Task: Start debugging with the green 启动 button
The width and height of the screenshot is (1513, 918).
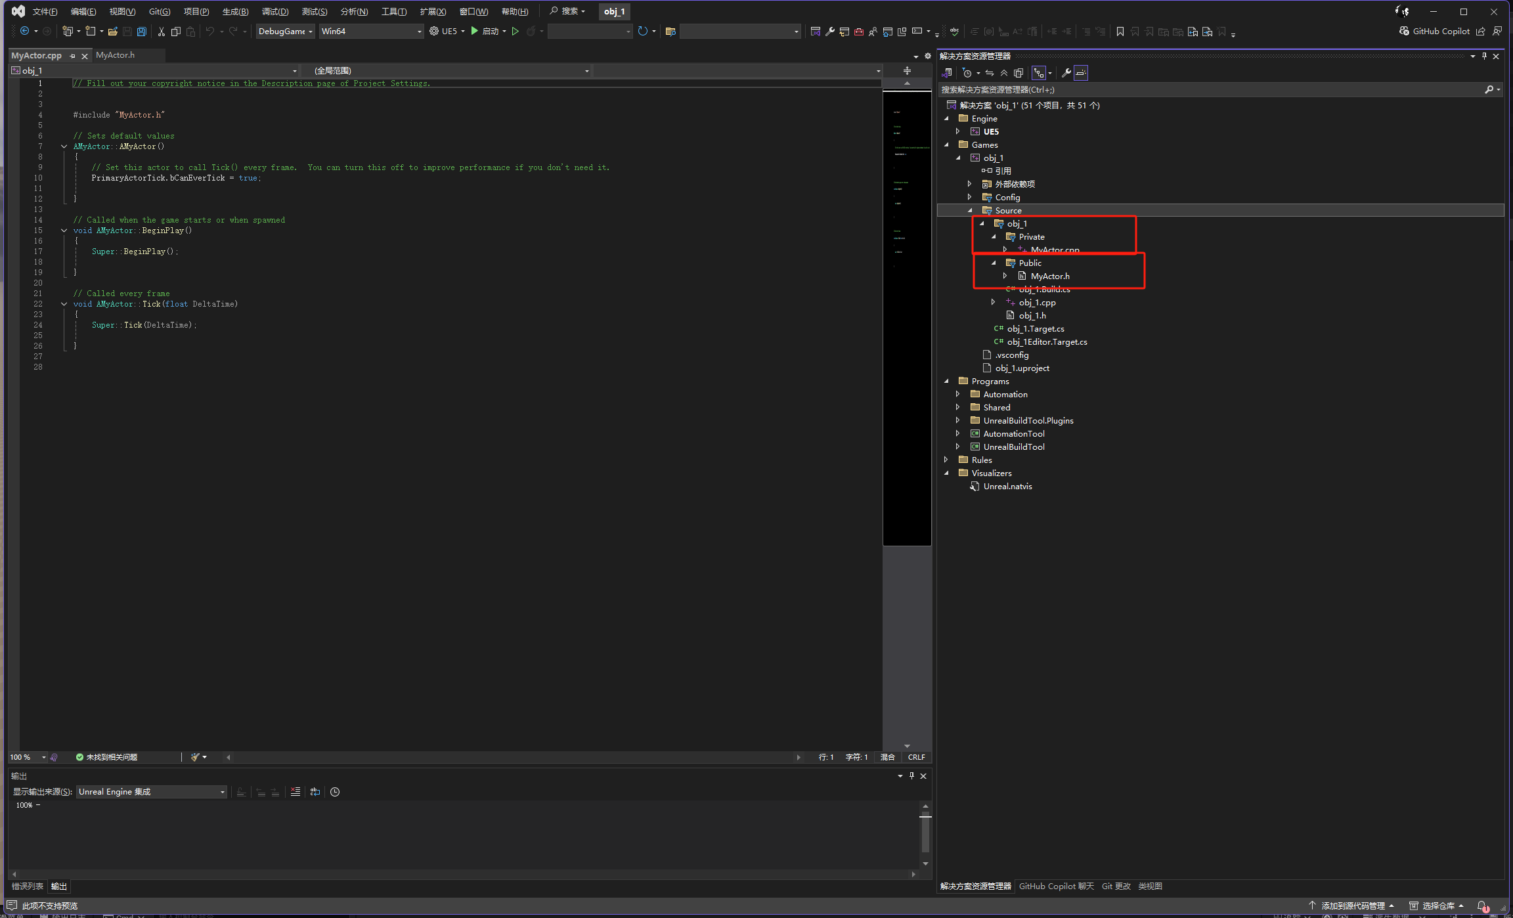Action: coord(485,31)
